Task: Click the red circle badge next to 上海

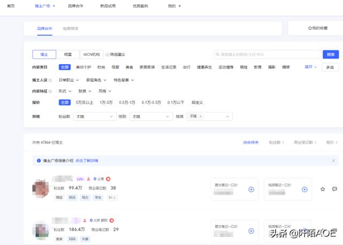Action: tap(108, 179)
